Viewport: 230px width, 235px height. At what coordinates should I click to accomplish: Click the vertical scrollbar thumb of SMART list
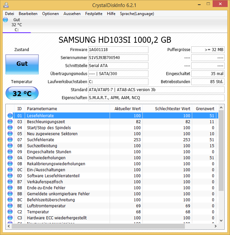[x=221, y=151]
